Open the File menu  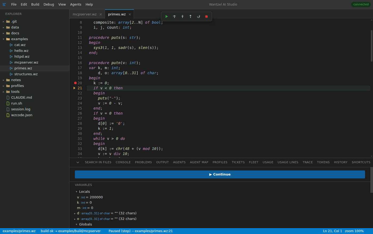[14, 5]
